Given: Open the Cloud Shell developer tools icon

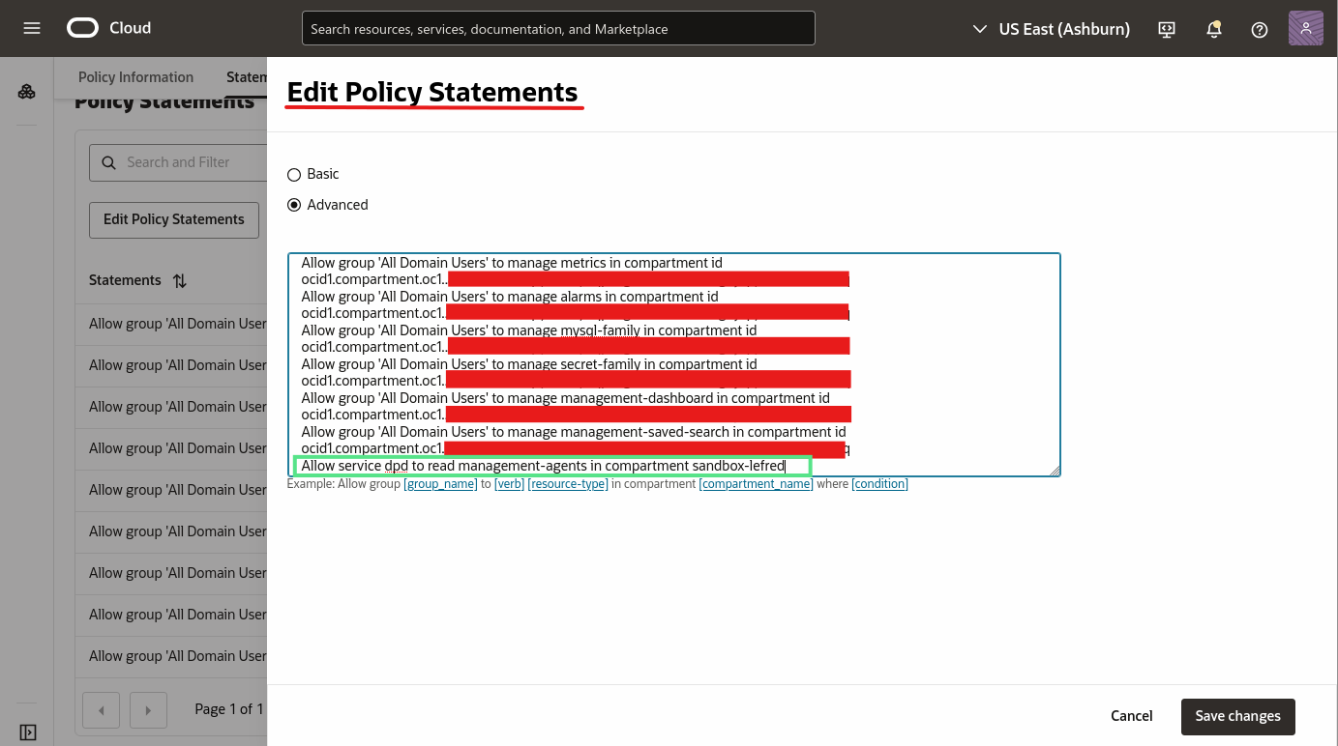Looking at the screenshot, I should (x=1166, y=29).
